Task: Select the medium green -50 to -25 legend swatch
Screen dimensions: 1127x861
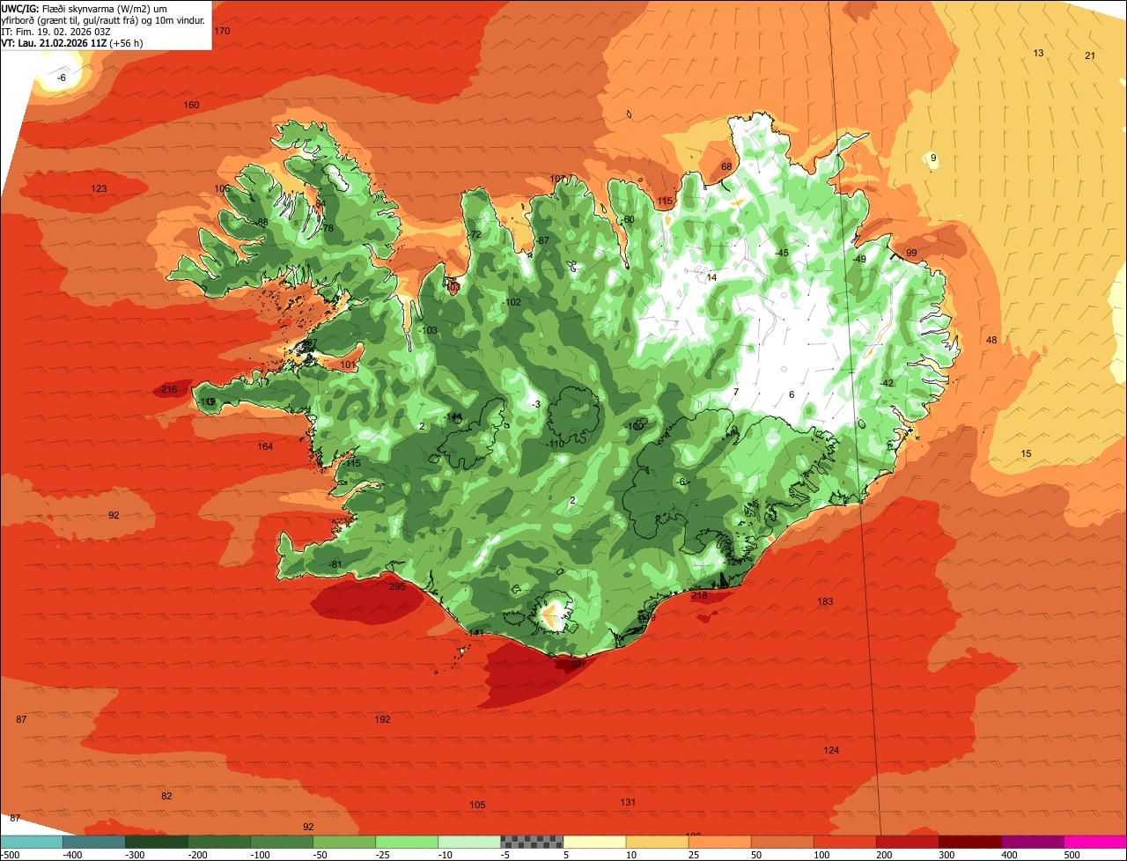Action: [x=344, y=842]
